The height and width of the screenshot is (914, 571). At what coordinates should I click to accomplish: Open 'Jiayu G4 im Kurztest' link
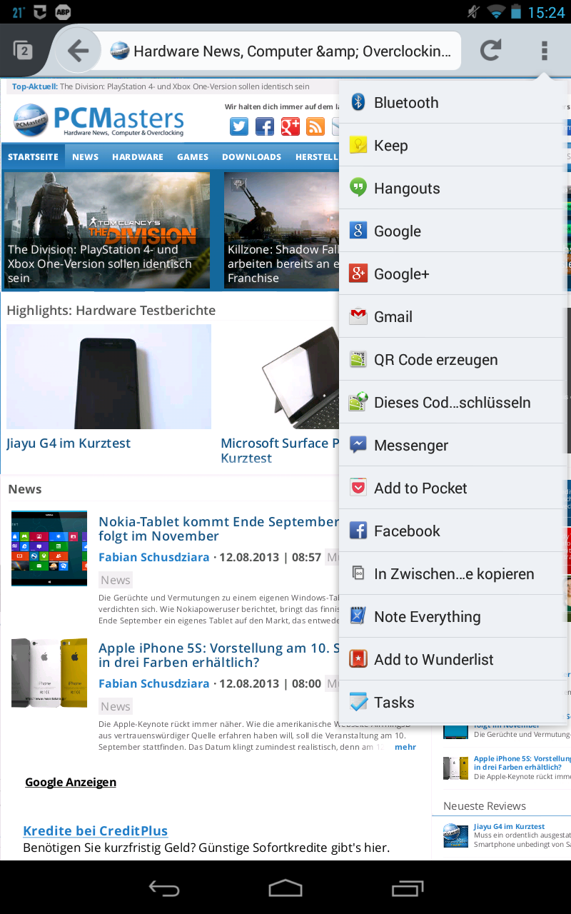pyautogui.click(x=69, y=443)
